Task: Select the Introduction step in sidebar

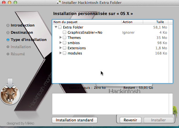Action: click(x=23, y=25)
